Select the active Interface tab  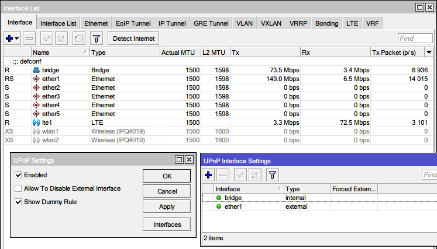[x=20, y=22]
